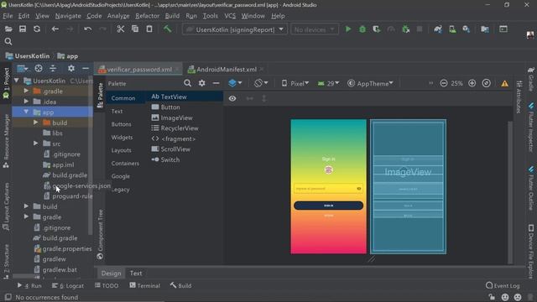This screenshot has width=537, height=302.
Task: Click the Run with Coverage icon
Action: (377, 29)
